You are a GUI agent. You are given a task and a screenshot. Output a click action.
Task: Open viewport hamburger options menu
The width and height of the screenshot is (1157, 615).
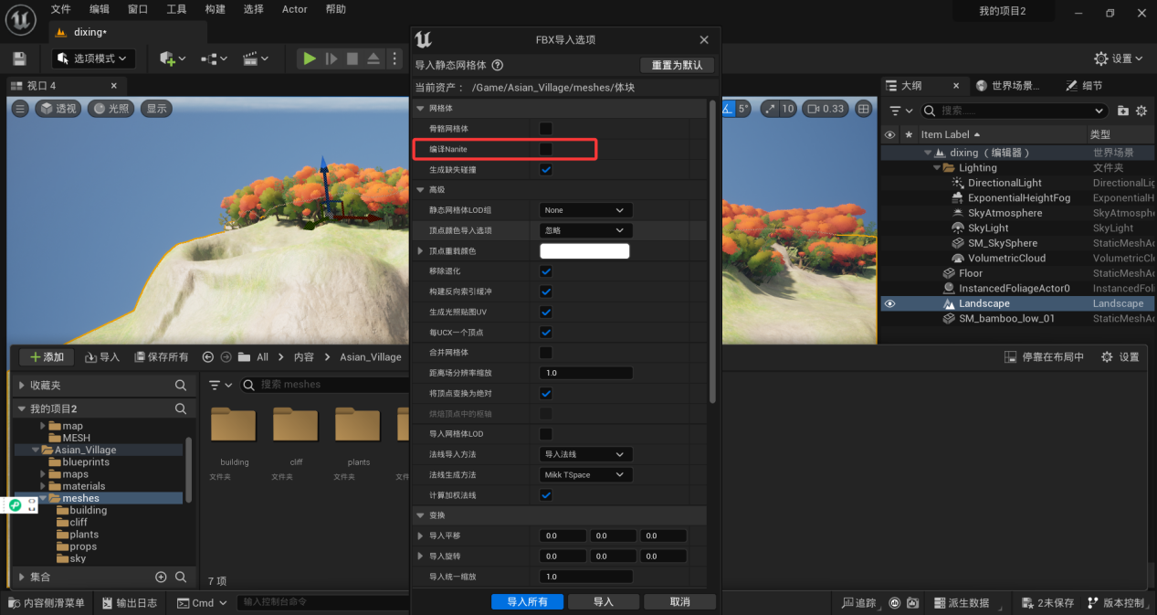click(x=20, y=108)
